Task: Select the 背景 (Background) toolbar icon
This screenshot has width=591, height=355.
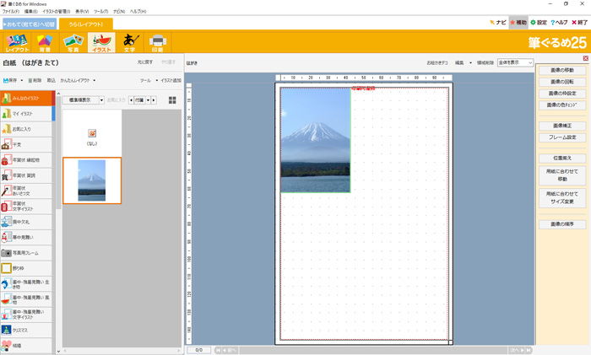Action: coord(45,42)
